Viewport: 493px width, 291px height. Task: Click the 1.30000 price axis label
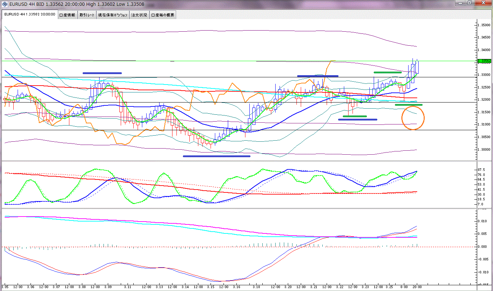pyautogui.click(x=484, y=150)
